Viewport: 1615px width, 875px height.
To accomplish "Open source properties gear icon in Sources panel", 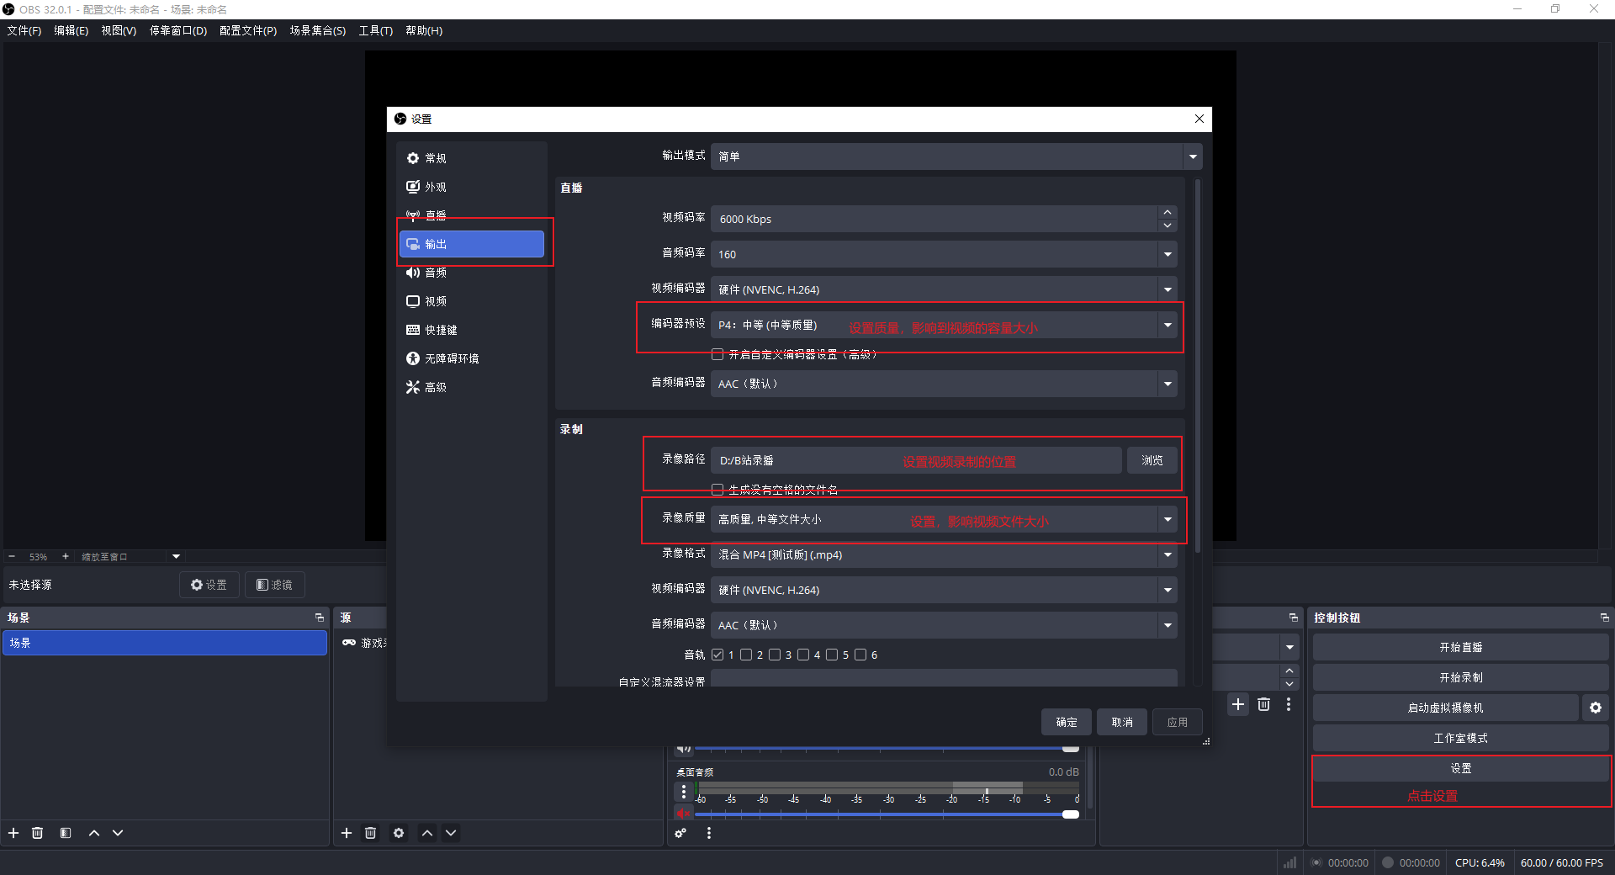I will [x=399, y=833].
